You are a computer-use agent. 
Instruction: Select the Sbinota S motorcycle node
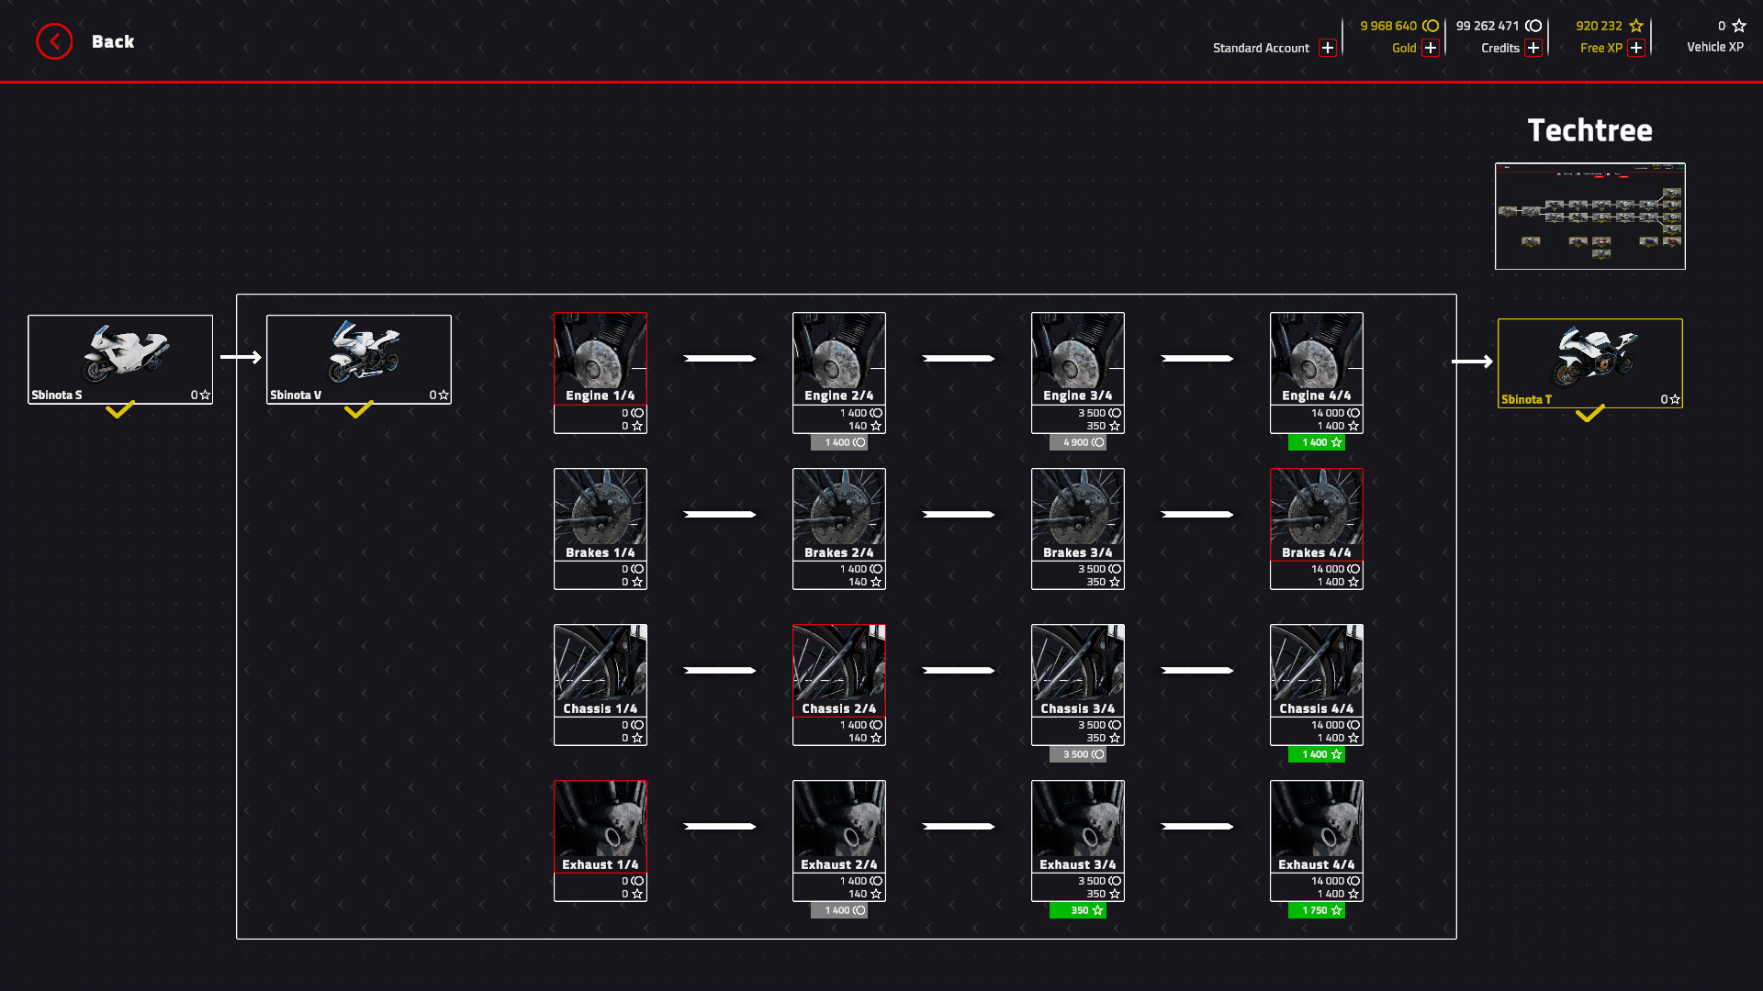coord(119,358)
